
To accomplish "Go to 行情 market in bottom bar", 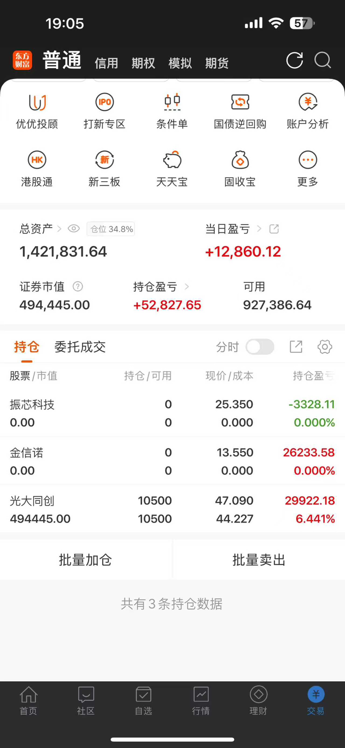I will 201,701.
